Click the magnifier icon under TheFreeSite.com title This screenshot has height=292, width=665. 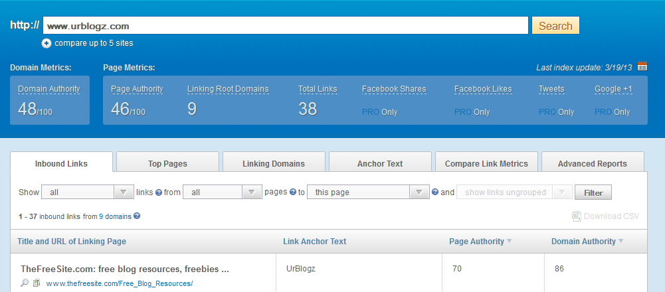25,283
